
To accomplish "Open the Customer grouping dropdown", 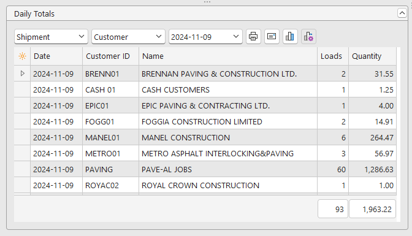I will (128, 37).
